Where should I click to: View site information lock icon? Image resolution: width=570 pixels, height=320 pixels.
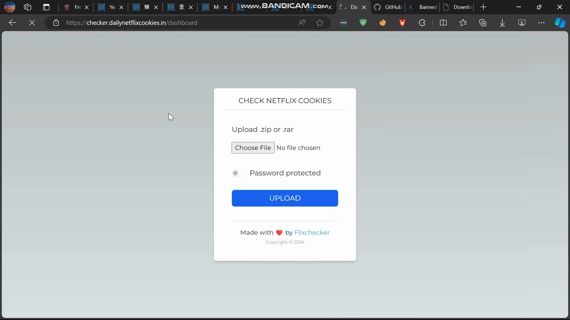56,23
